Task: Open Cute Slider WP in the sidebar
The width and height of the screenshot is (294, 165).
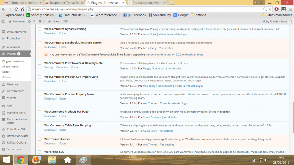Action: 16,129
